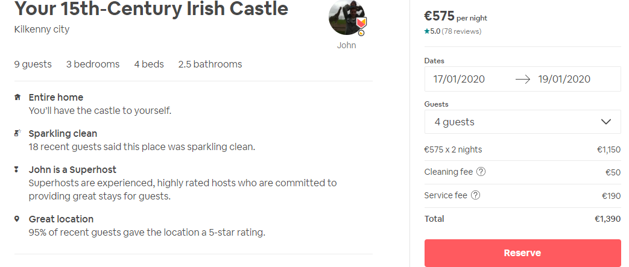
Task: Click the chevron in Guests selector
Action: pyautogui.click(x=606, y=122)
